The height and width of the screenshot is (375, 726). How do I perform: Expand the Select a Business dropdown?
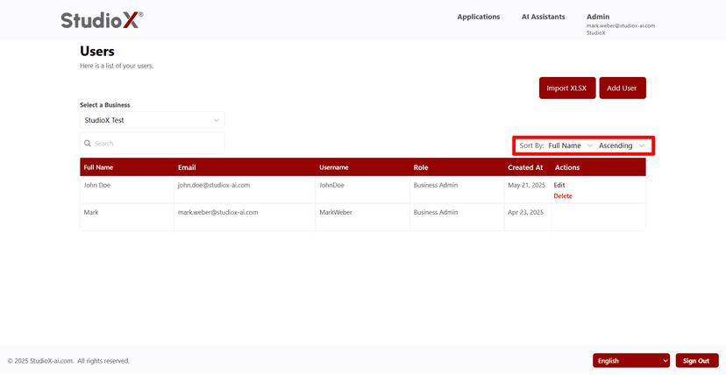[x=153, y=120]
